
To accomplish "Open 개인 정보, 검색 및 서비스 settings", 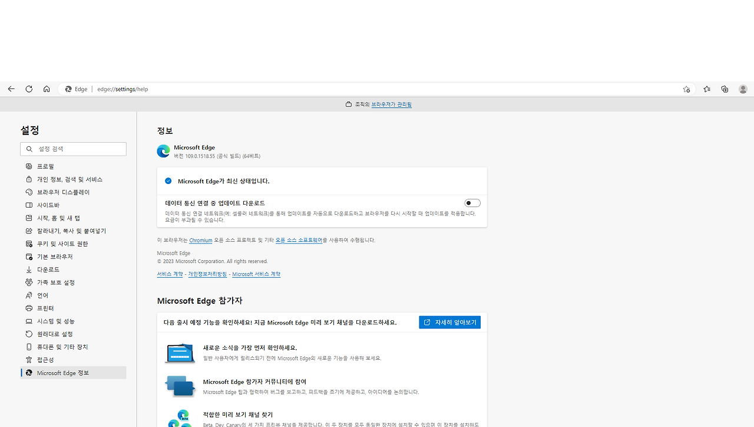I will pyautogui.click(x=73, y=179).
